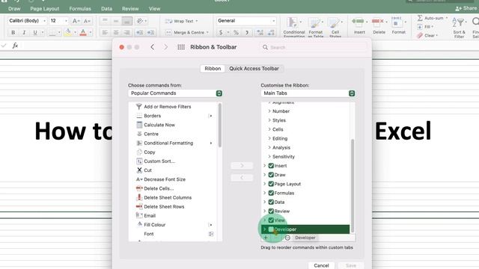Image resolution: width=479 pixels, height=269 pixels.
Task: Uncheck the Page Layout tab checkbox
Action: [x=271, y=184]
